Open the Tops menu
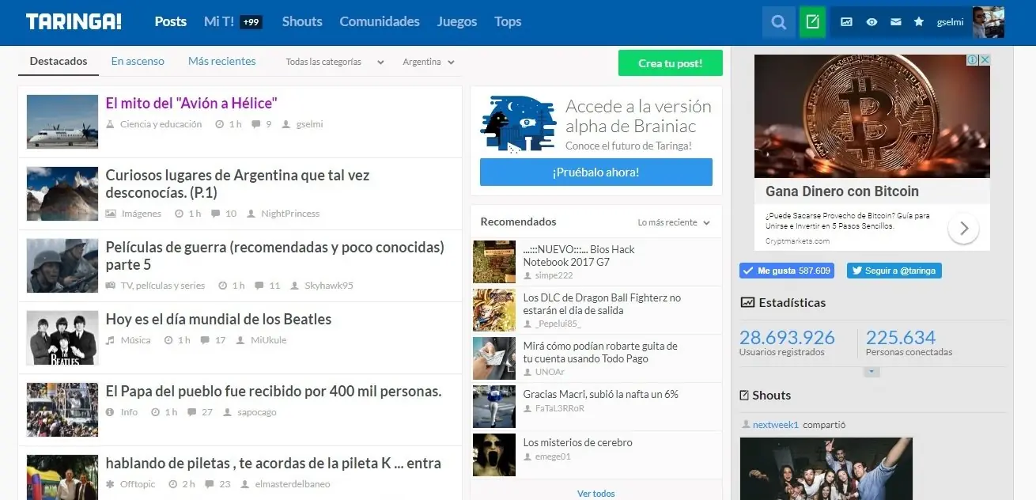The height and width of the screenshot is (500, 1036). (x=508, y=21)
